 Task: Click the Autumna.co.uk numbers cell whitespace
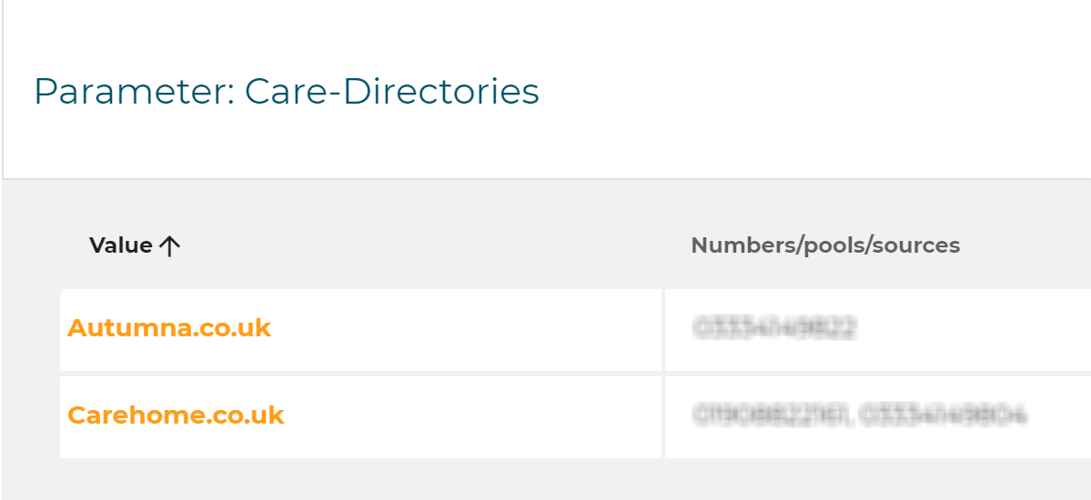[x=975, y=330]
